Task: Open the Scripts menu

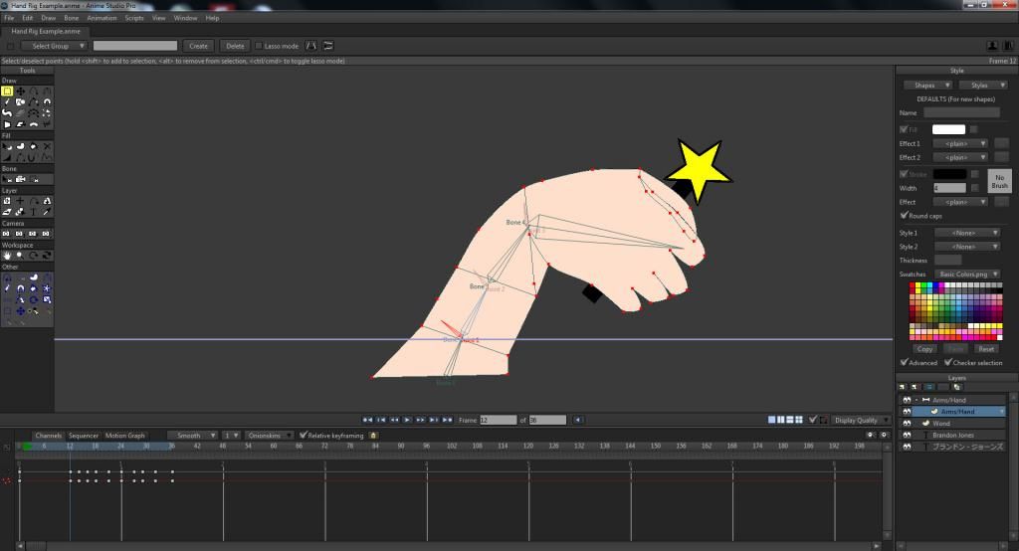Action: pos(134,18)
